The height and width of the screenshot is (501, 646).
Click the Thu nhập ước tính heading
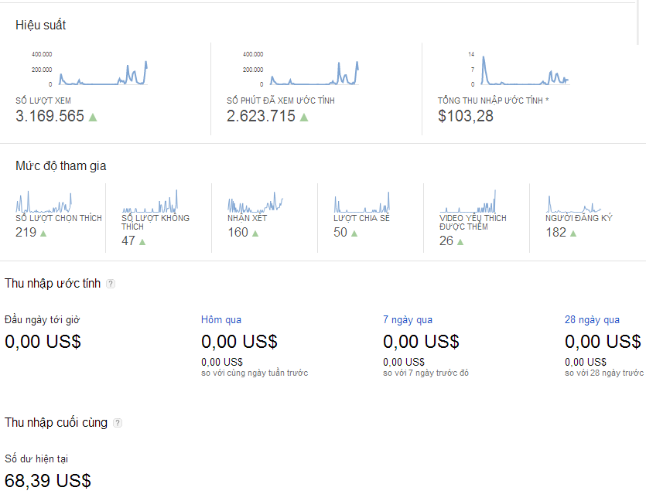[x=53, y=284]
